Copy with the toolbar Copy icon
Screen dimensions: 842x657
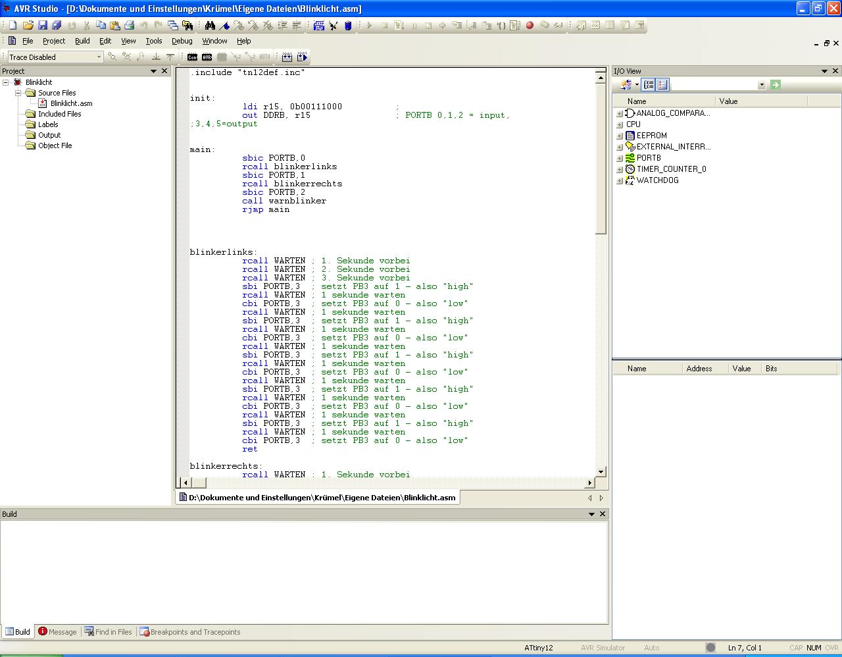pyautogui.click(x=101, y=26)
